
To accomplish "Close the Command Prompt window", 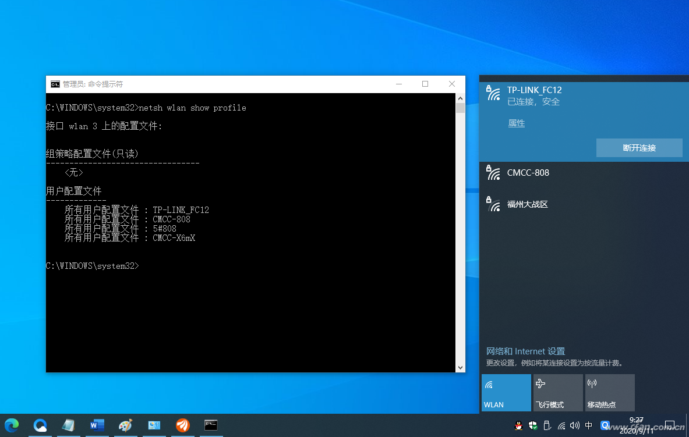I will point(452,84).
